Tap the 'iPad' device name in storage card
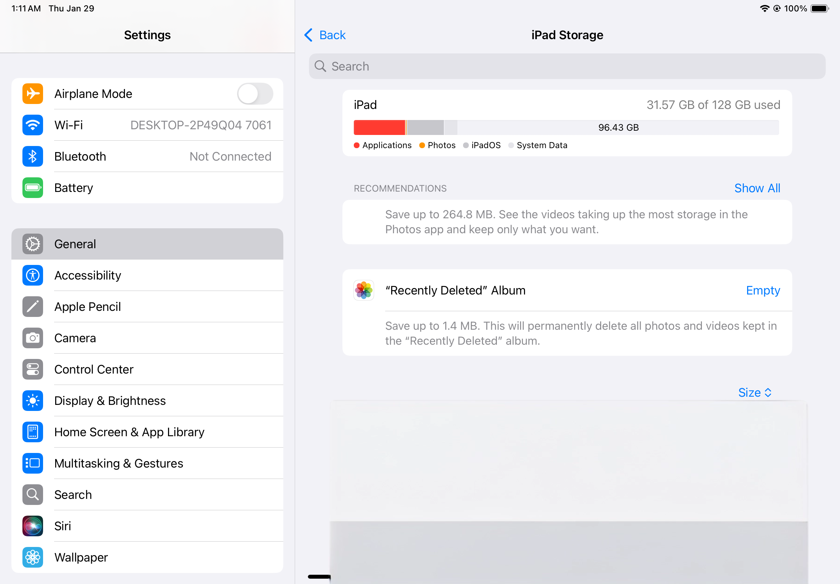Viewport: 840px width, 584px height. (365, 105)
